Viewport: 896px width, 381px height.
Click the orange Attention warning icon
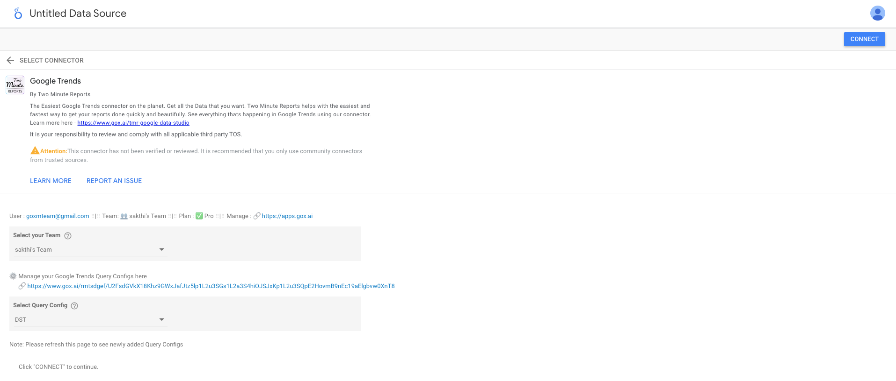pos(35,150)
